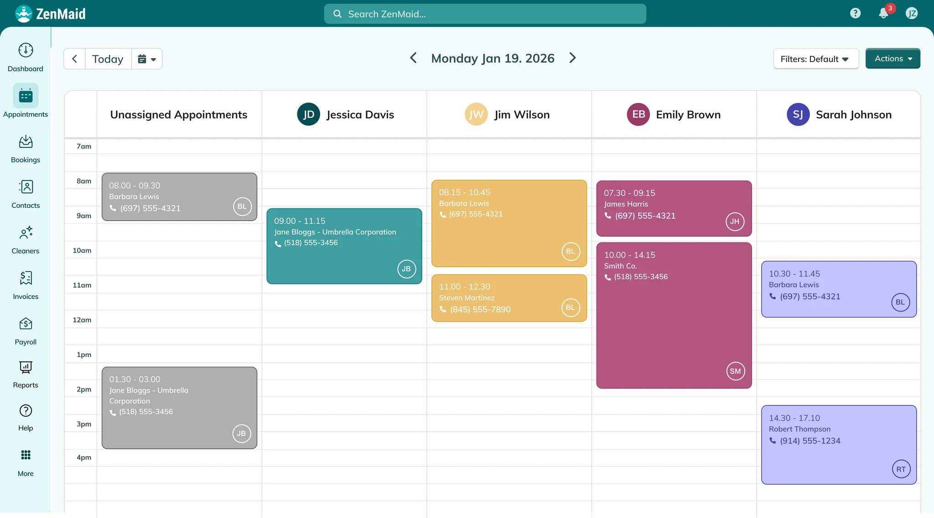
Task: Open the Invoices receipt icon
Action: point(26,278)
